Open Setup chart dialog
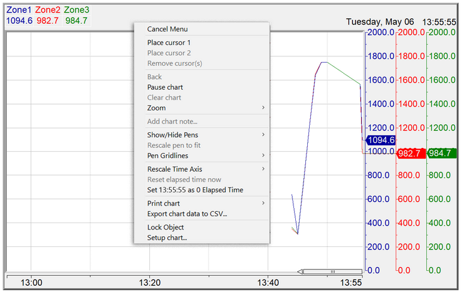 pos(167,238)
